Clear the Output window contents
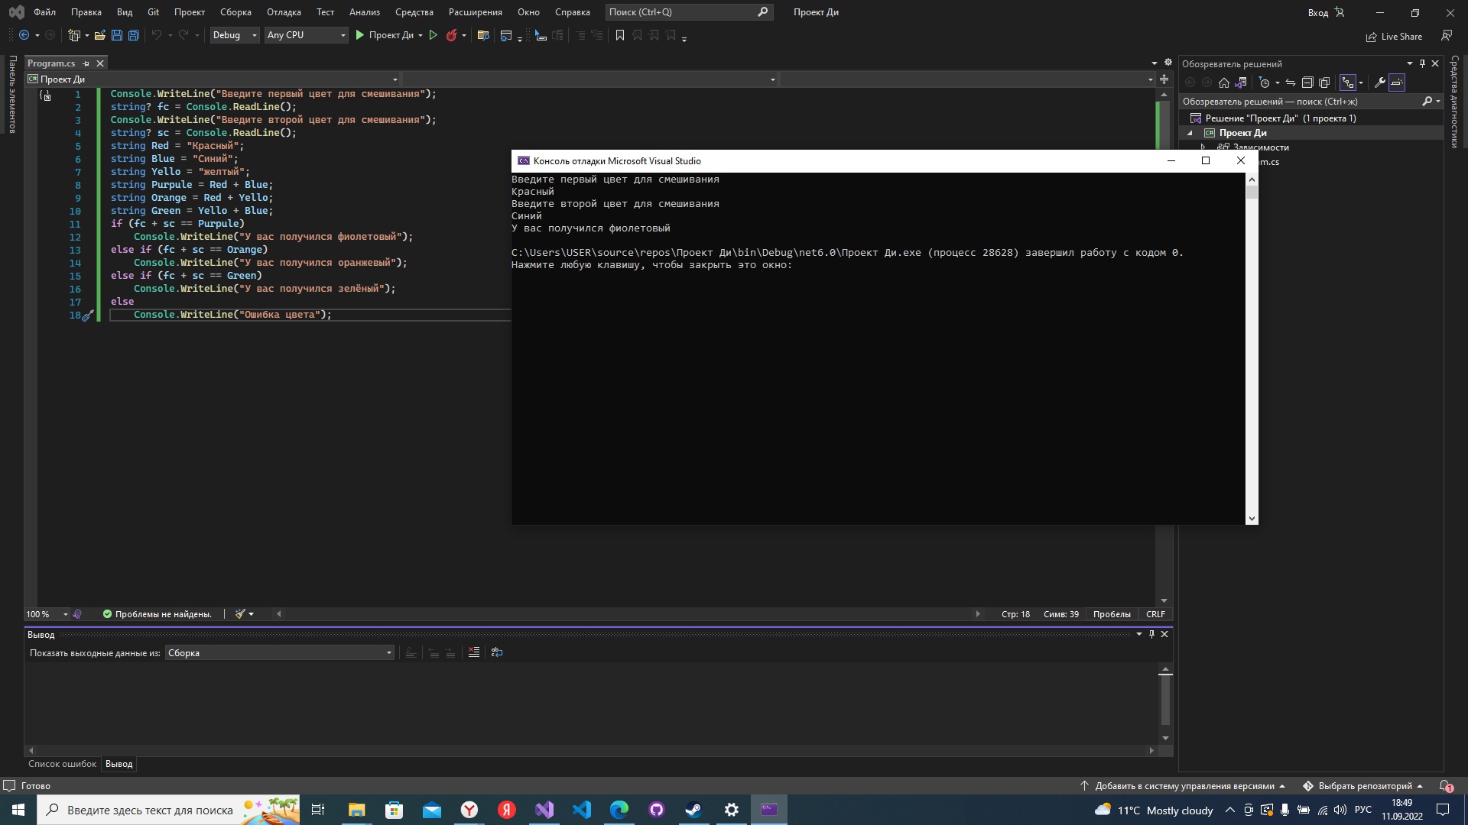Image resolution: width=1468 pixels, height=825 pixels. [x=474, y=652]
